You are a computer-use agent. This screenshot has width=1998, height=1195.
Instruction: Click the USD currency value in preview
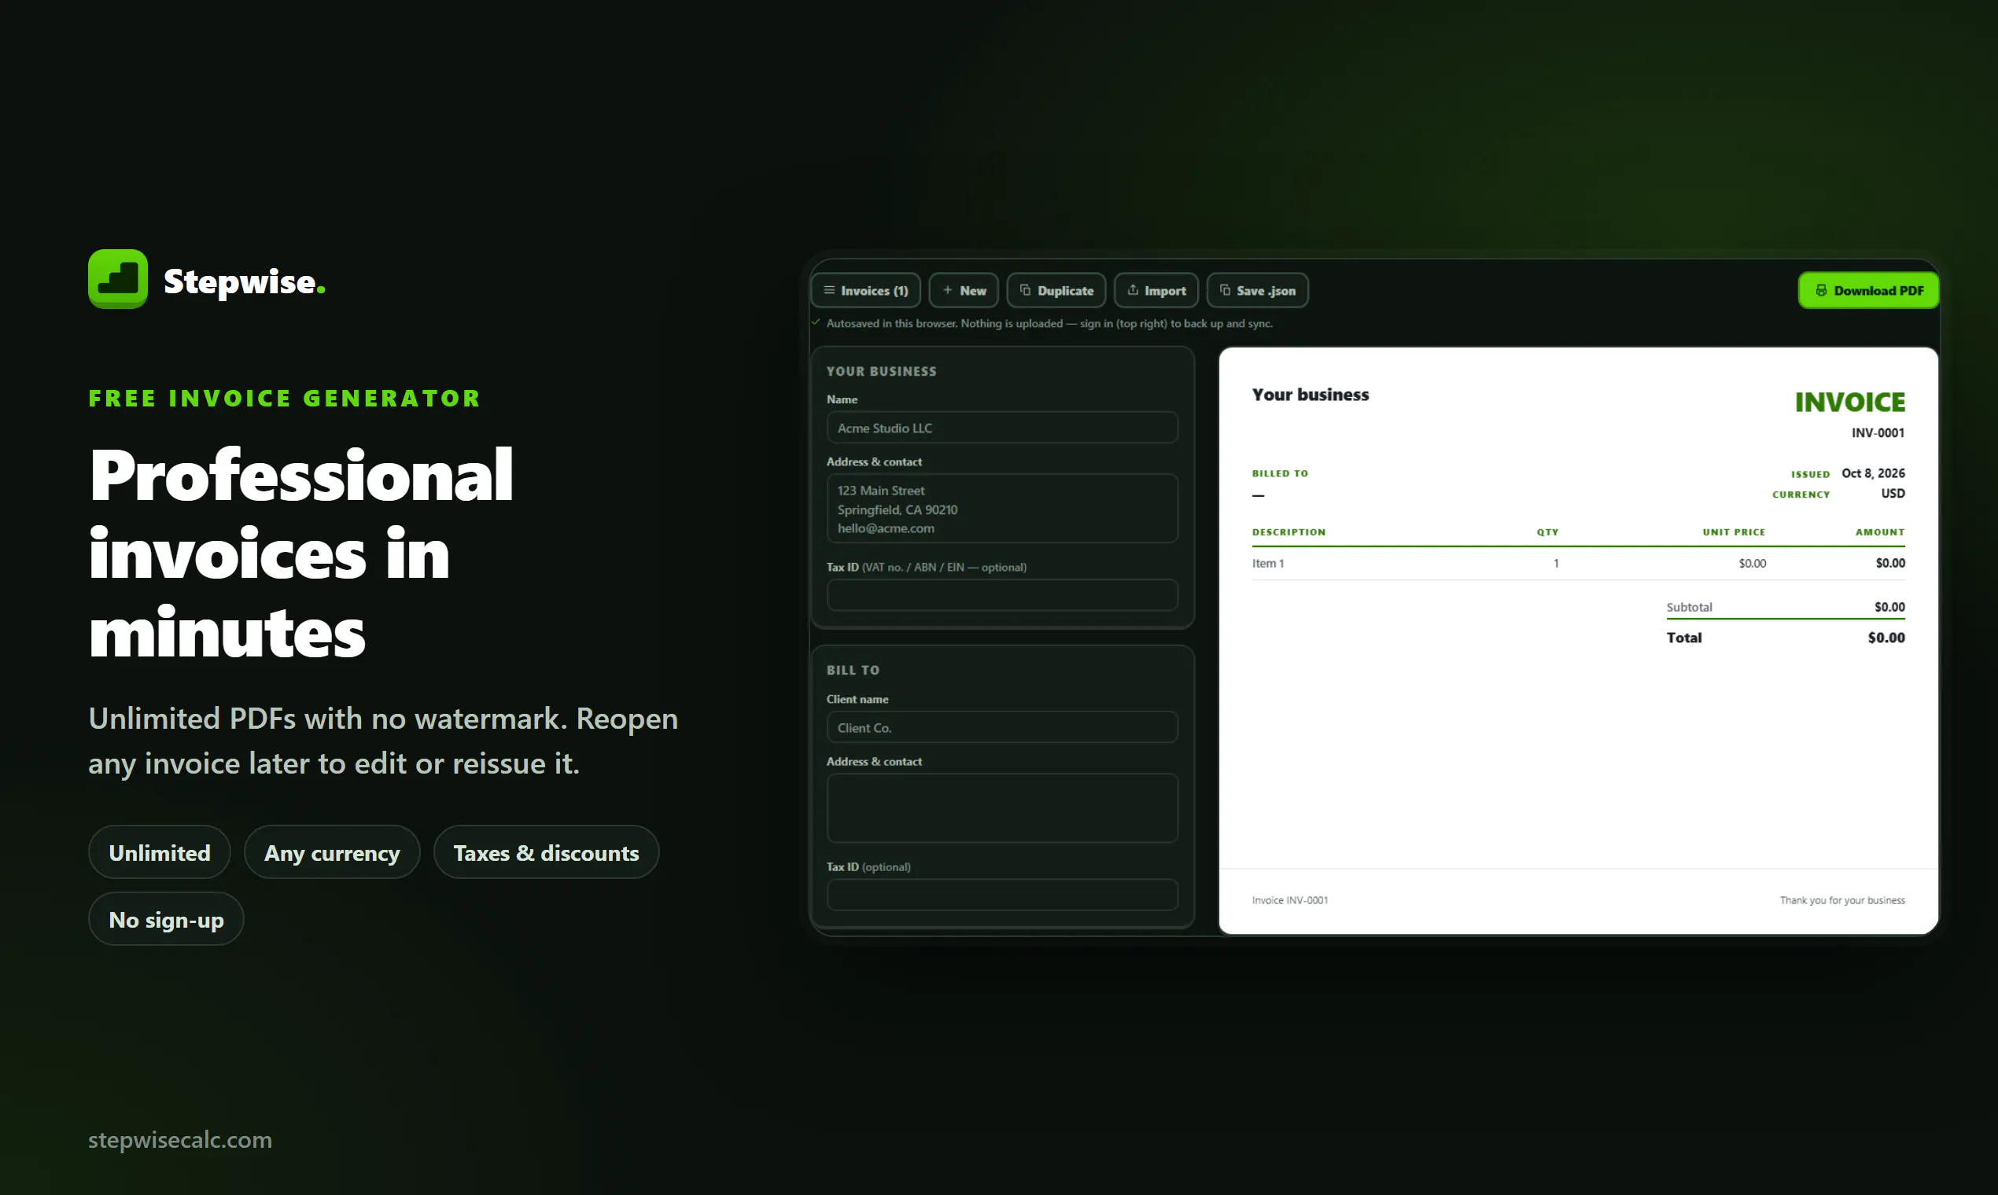coord(1893,493)
